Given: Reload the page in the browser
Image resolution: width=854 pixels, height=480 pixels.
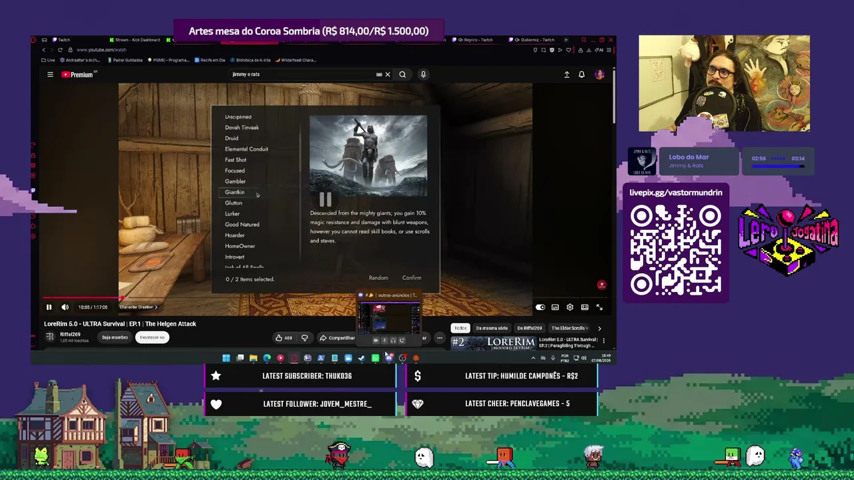Looking at the screenshot, I should click(60, 50).
